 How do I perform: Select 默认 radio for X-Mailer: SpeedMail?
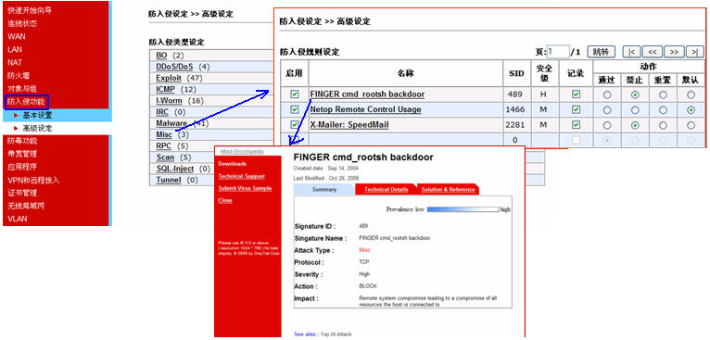coord(691,125)
